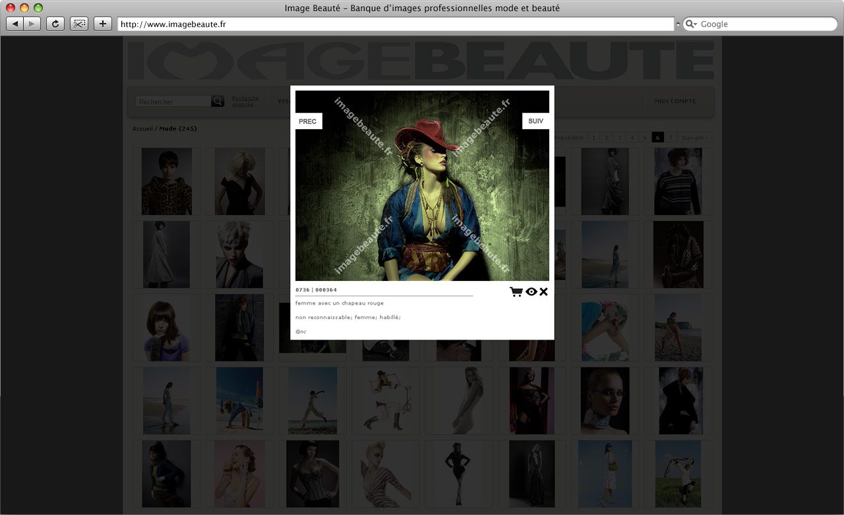Viewport: 844px width, 515px height.
Task: Open the woman with glasses and collar thumbnail
Action: coord(605,401)
